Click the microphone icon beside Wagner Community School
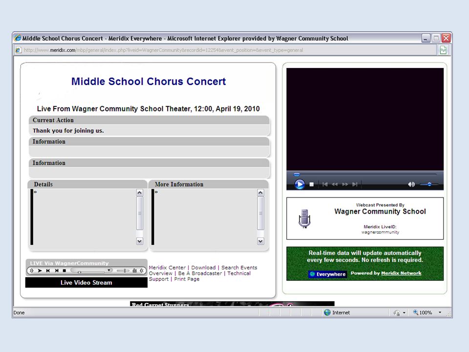 click(304, 219)
